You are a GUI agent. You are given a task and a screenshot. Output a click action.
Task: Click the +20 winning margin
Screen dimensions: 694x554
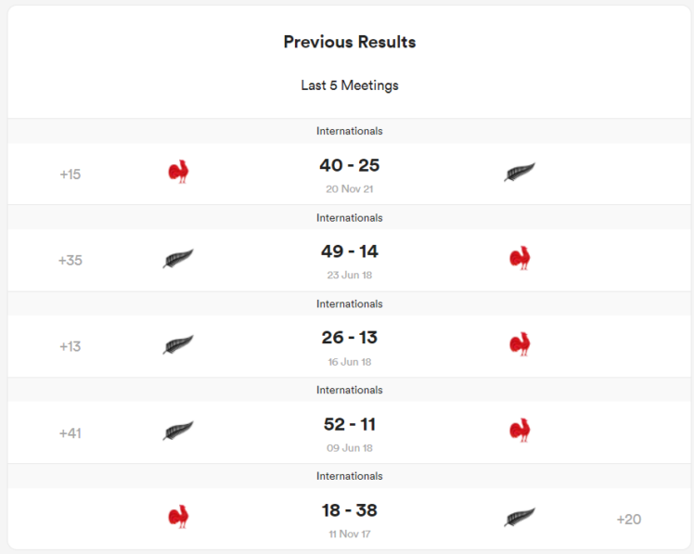tap(629, 520)
